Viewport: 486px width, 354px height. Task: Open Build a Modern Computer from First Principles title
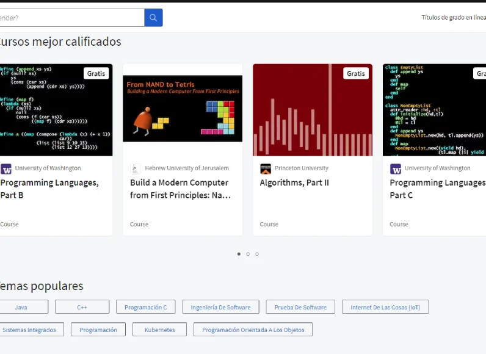(180, 189)
